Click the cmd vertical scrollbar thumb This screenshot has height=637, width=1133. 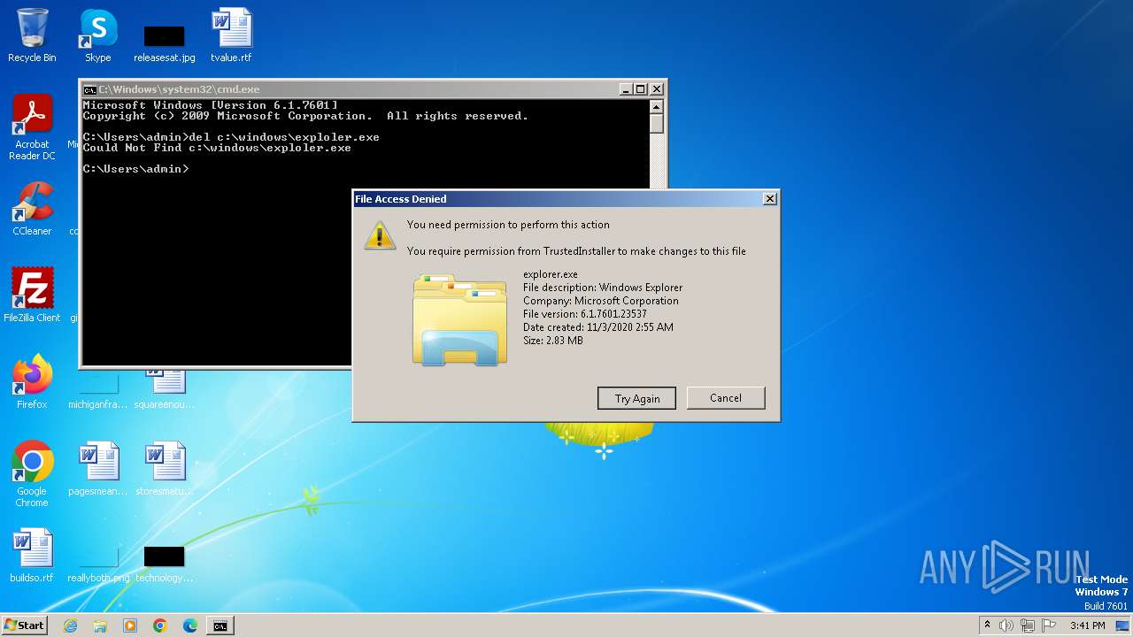656,123
